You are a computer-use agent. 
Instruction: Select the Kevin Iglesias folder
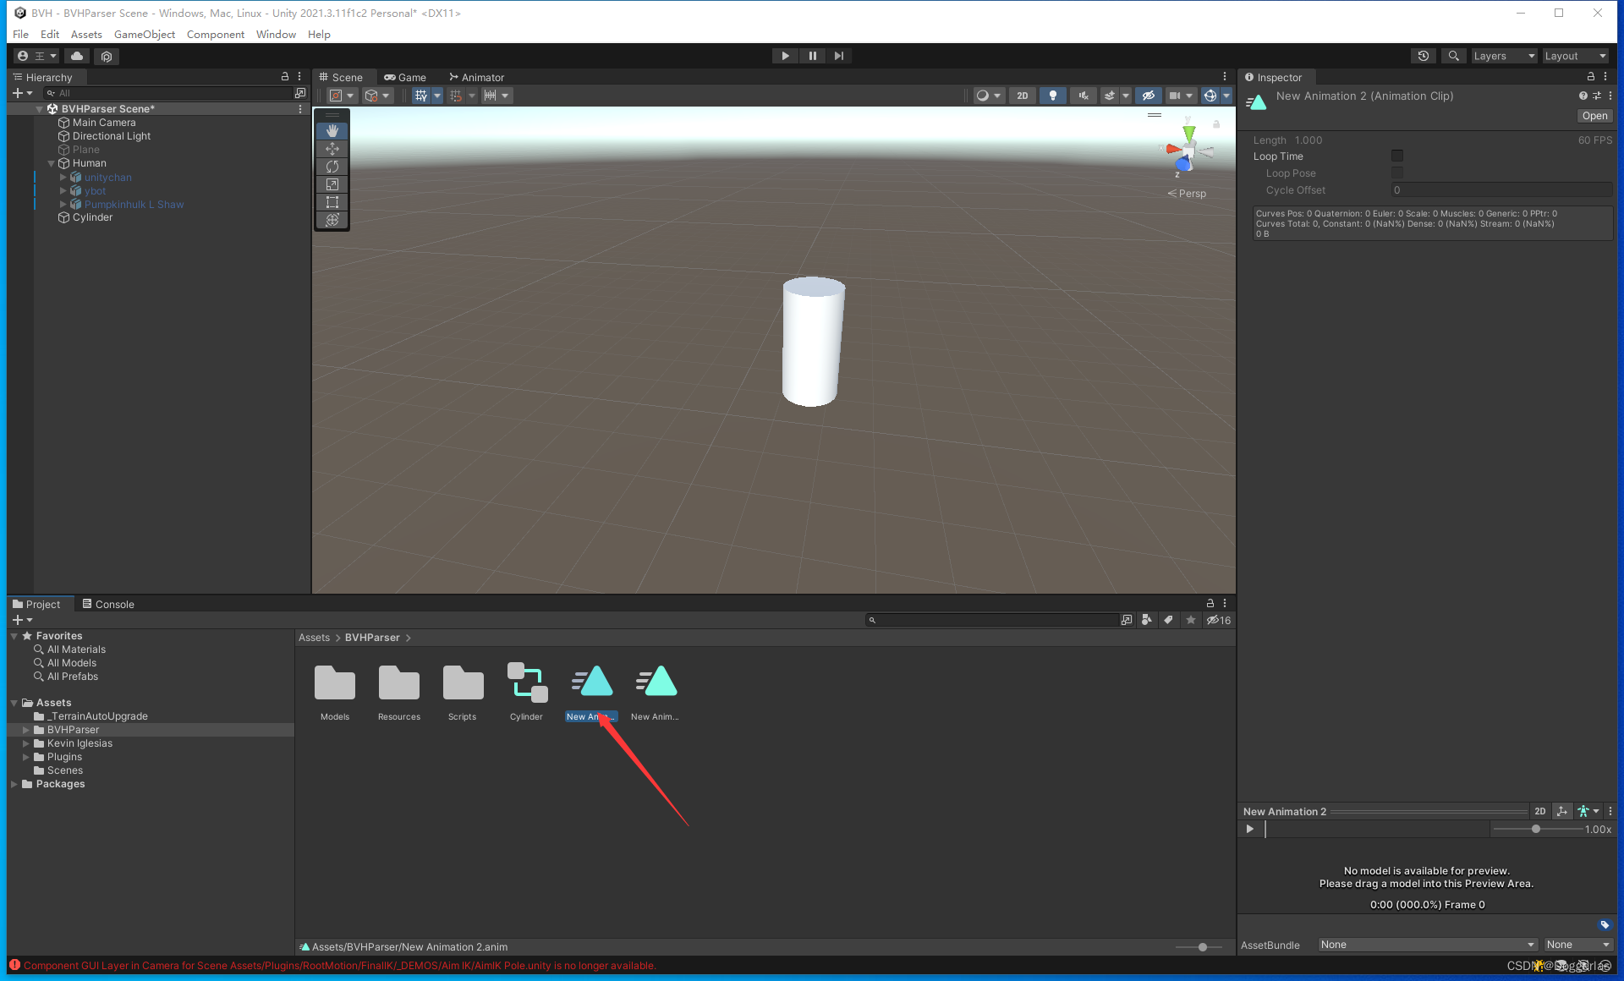80,743
